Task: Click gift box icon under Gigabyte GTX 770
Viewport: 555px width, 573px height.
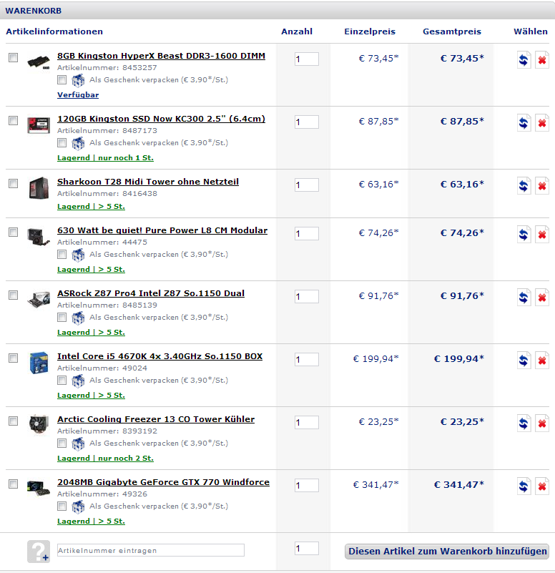Action: [x=78, y=506]
